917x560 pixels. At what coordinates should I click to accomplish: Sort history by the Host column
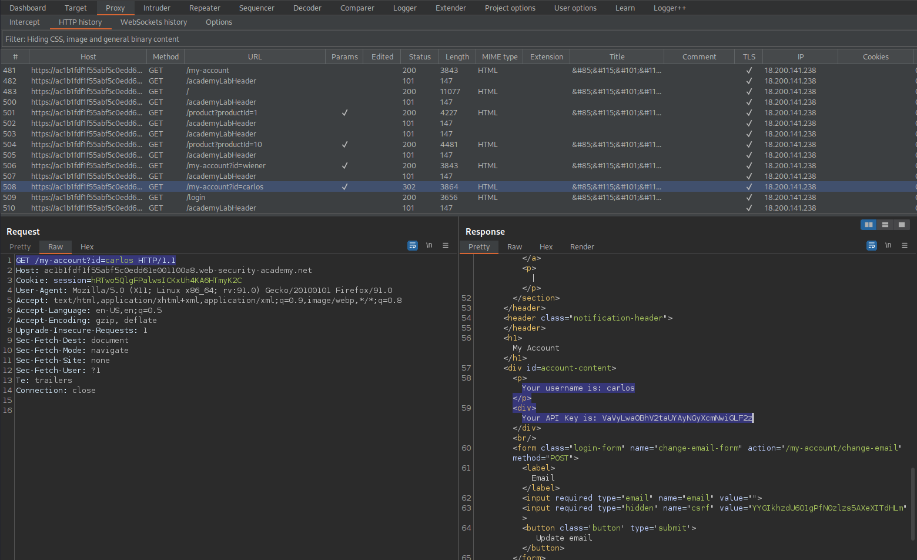[x=88, y=56]
